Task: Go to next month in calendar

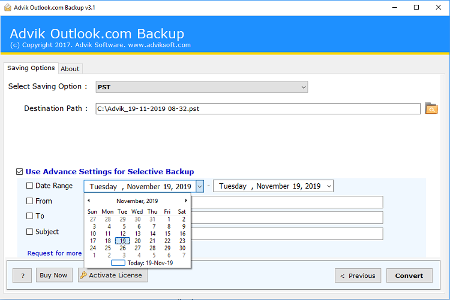Action: pyautogui.click(x=186, y=201)
